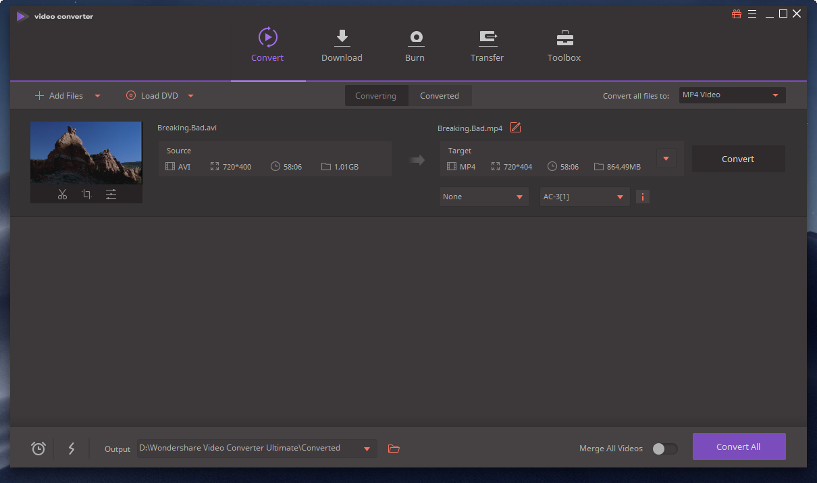Click the gift box icon in title bar

tap(737, 14)
